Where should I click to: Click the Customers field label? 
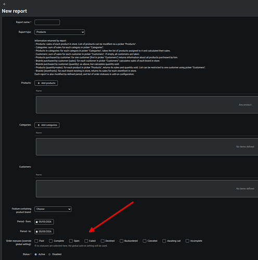click(25, 167)
